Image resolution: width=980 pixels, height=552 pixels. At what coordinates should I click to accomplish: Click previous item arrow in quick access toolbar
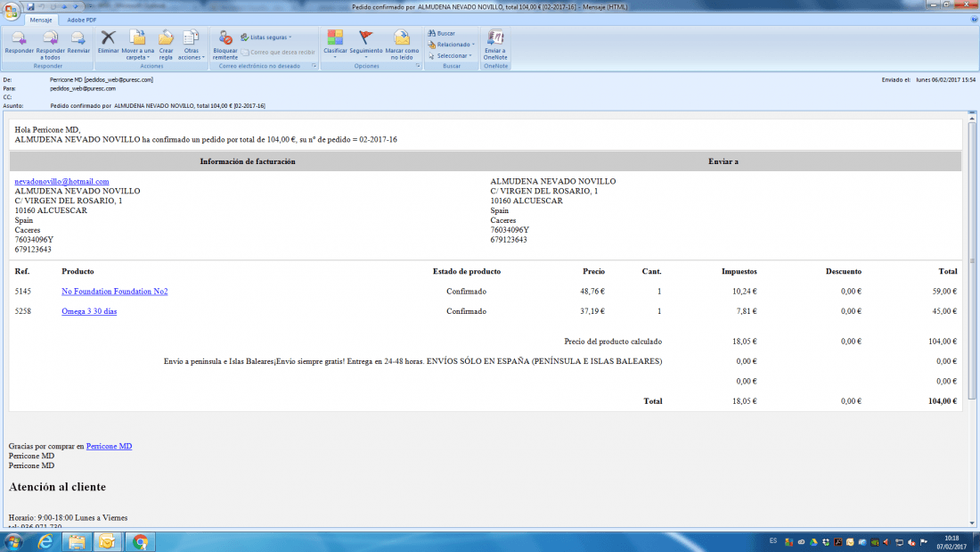(64, 7)
